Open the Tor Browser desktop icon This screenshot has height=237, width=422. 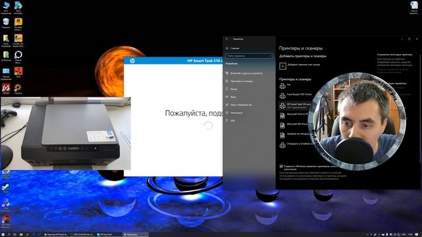click(x=6, y=56)
